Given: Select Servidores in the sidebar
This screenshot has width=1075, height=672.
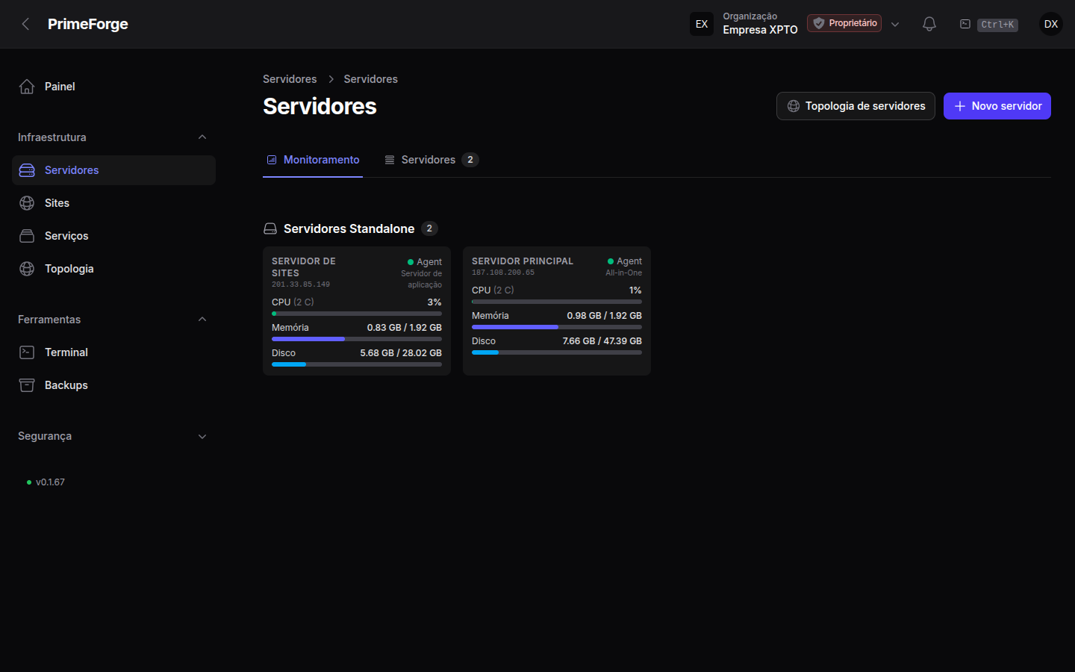Looking at the screenshot, I should pyautogui.click(x=113, y=170).
